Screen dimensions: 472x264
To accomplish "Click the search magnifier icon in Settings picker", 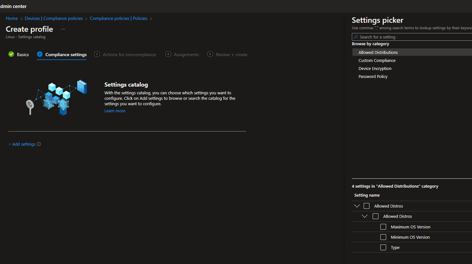I will click(x=356, y=37).
